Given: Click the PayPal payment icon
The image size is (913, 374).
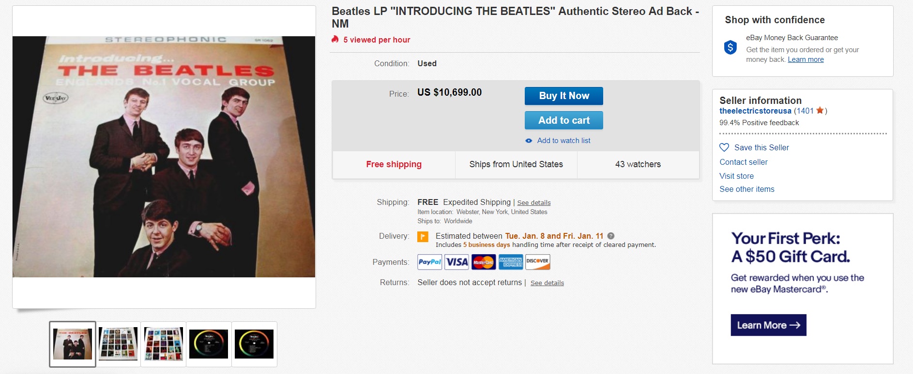Looking at the screenshot, I should [x=429, y=262].
